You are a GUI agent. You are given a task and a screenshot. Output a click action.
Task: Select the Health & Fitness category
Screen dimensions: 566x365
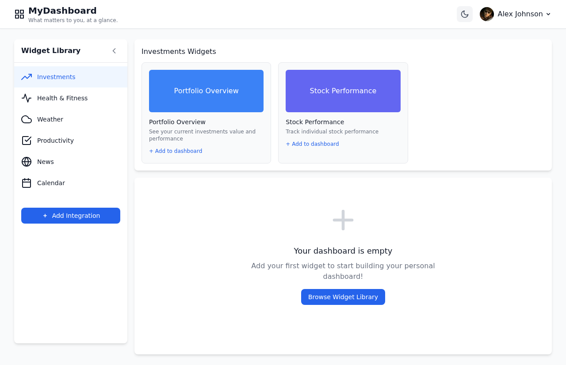(x=62, y=98)
